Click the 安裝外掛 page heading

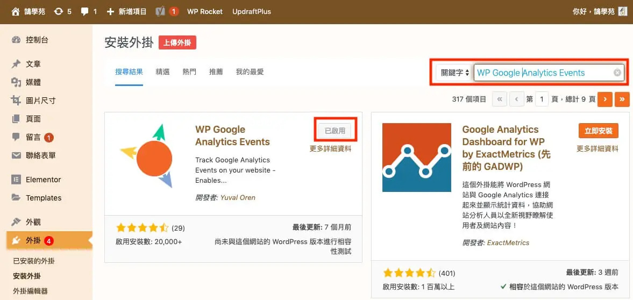(x=129, y=43)
